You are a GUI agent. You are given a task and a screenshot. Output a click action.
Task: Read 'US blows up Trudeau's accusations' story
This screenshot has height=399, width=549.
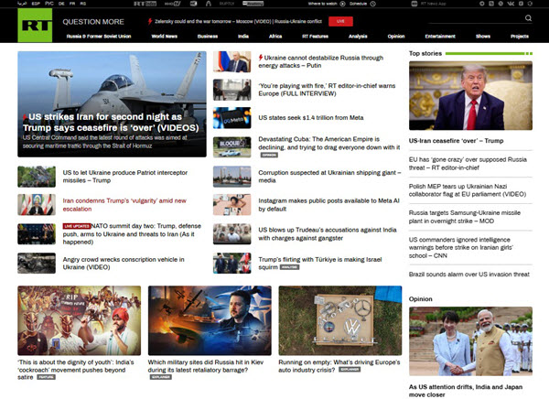(328, 233)
